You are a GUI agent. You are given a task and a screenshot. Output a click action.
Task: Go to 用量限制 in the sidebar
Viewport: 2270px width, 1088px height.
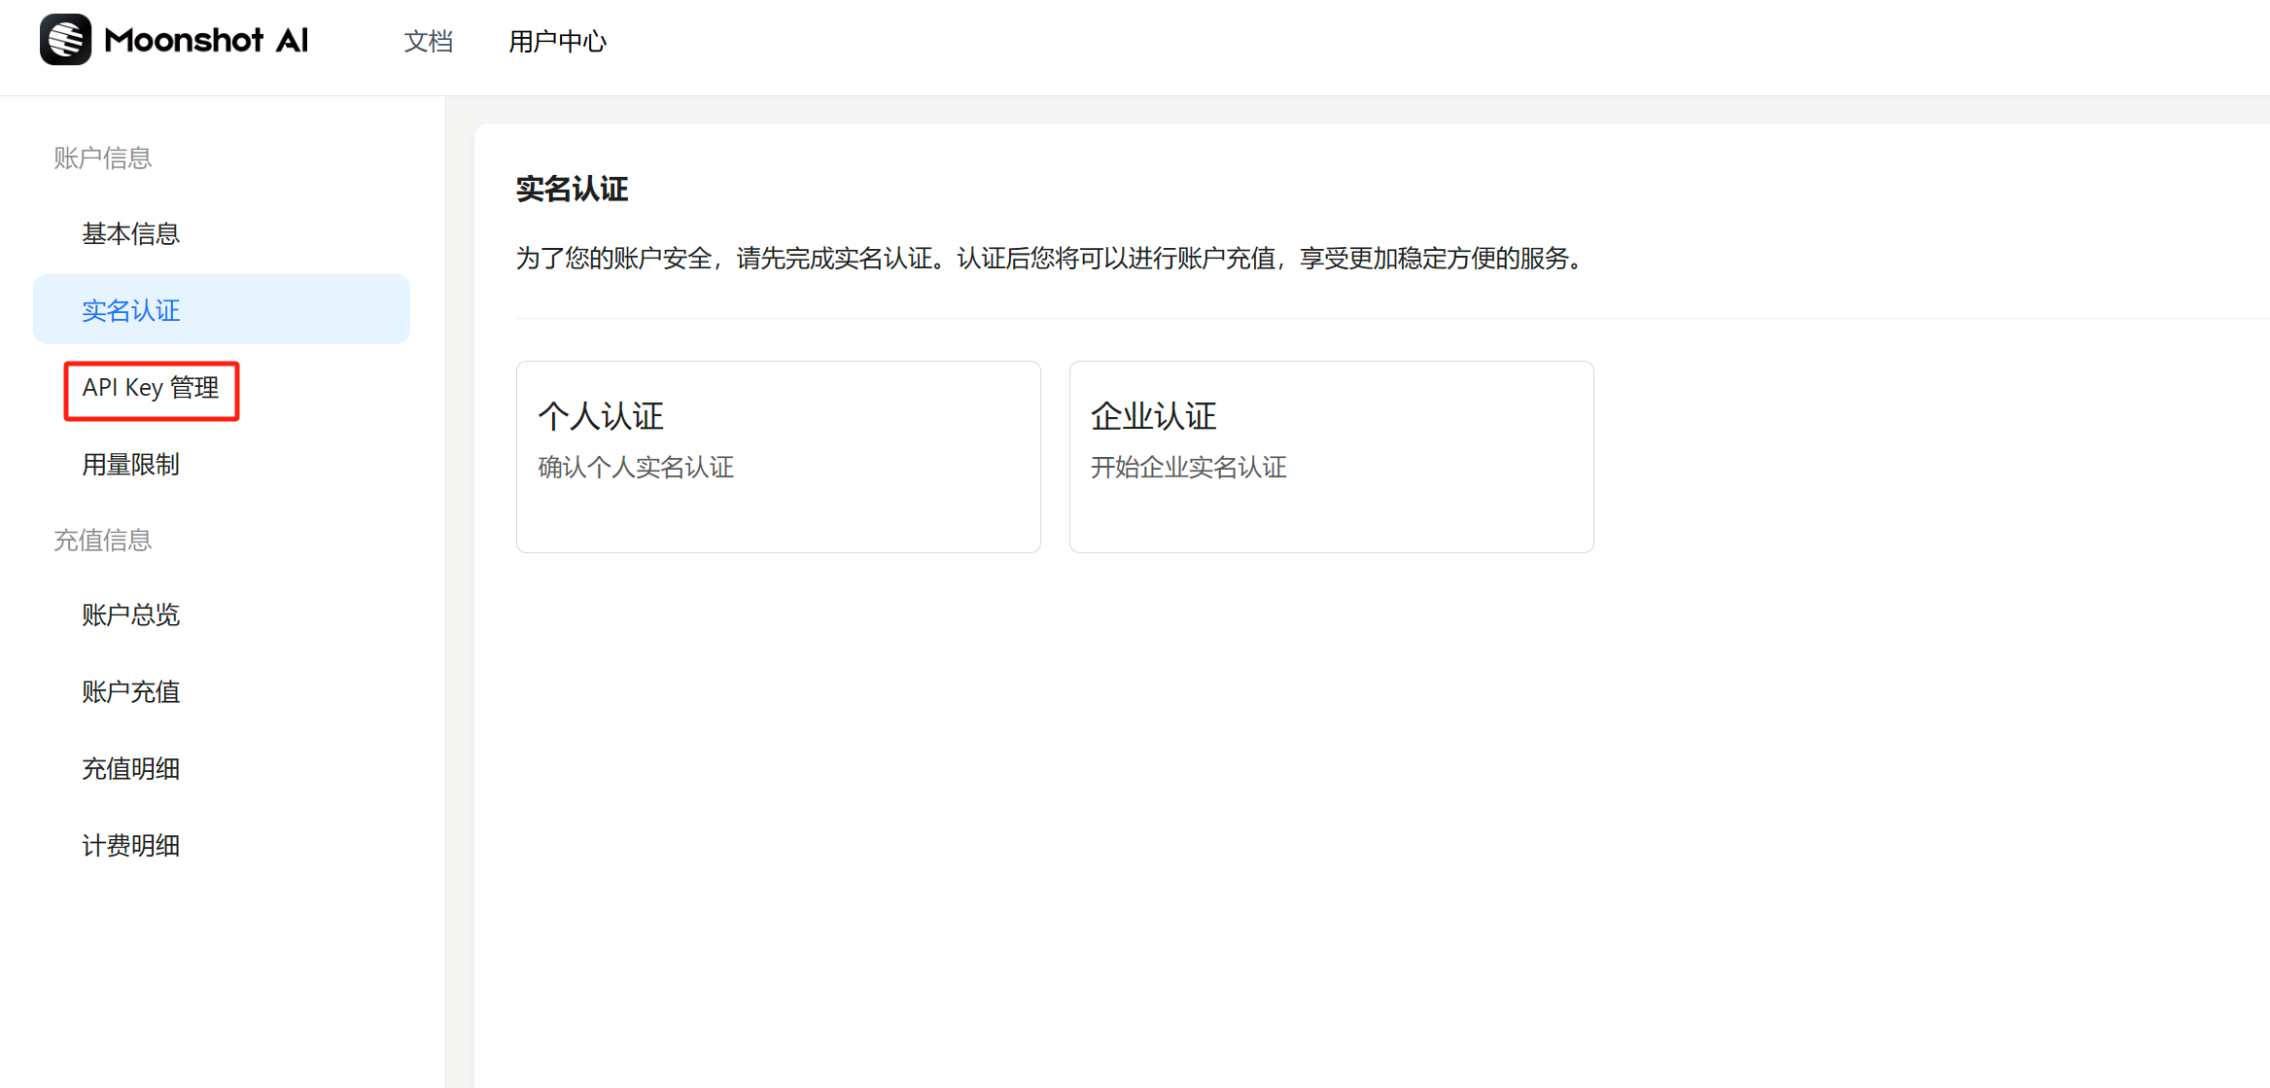coord(130,465)
